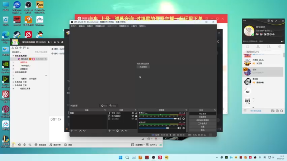Pop out the Controls dock
The height and width of the screenshot is (161, 287).
pyautogui.click(x=215, y=110)
